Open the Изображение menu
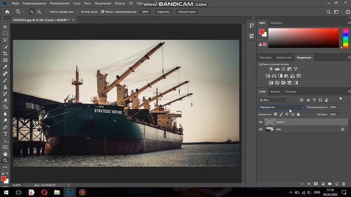The image size is (351, 197). point(60,3)
